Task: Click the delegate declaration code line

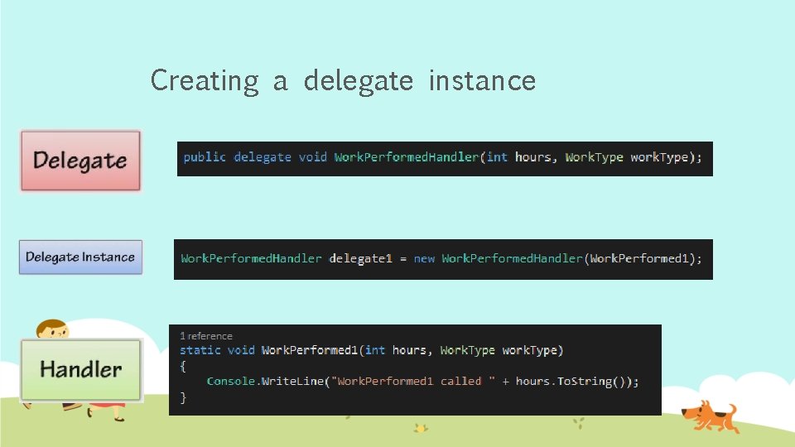Action: (442, 157)
